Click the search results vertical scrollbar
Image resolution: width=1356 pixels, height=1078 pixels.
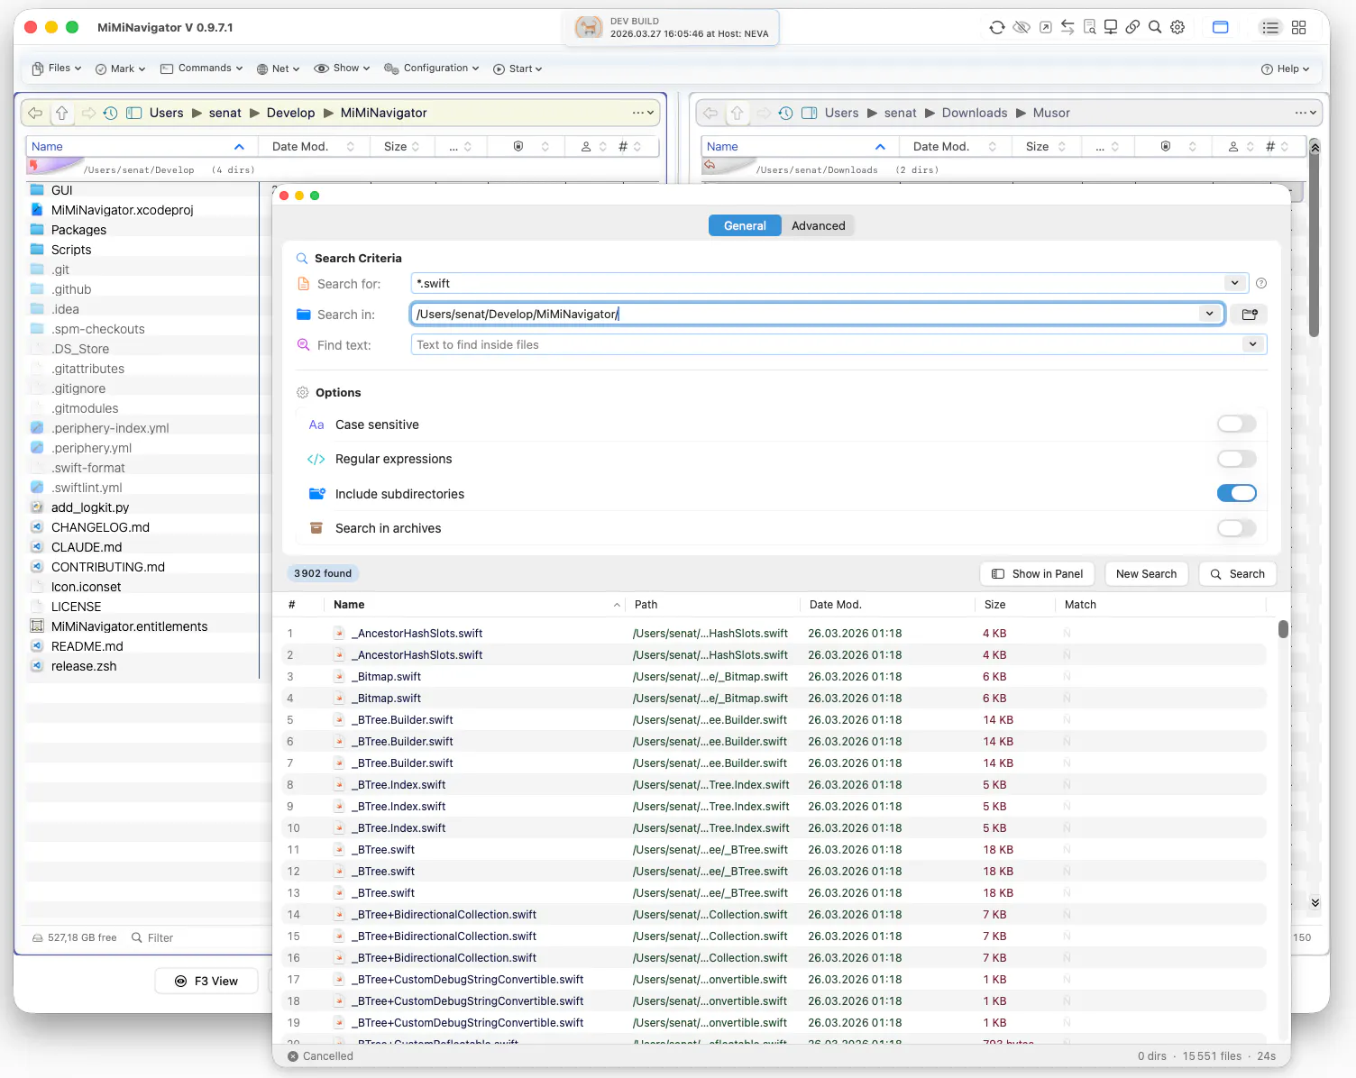pos(1283,629)
